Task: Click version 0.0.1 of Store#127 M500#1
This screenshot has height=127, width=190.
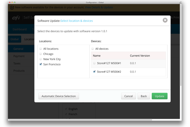Action: pyautogui.click(x=133, y=63)
